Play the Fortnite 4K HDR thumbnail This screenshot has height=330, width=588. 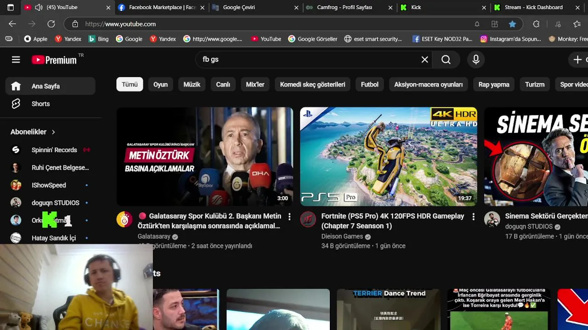(389, 157)
